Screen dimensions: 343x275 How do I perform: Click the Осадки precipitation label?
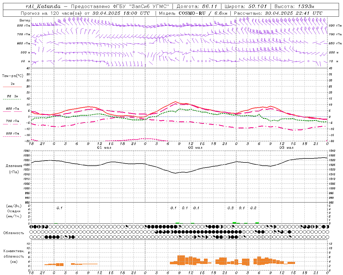coord(13,211)
